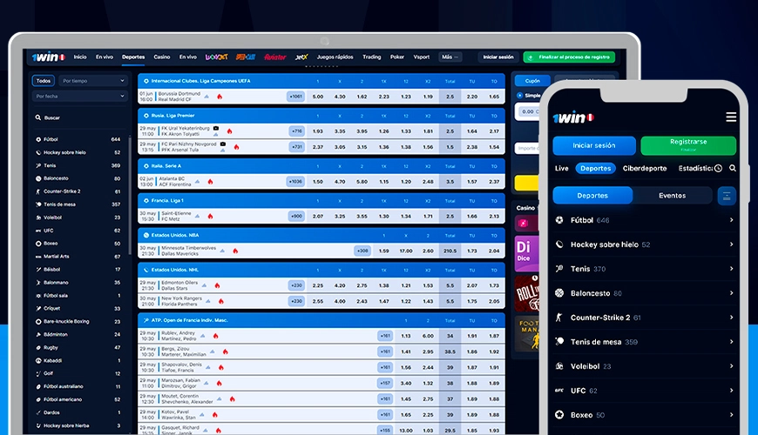Tap the Counter-Strike 2 icon on the phone
Image resolution: width=758 pixels, height=435 pixels.
(x=559, y=318)
